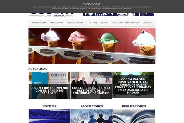This screenshot has height=123, width=184.
Task: Open the Publicaciones book pages image
Action: (134, 116)
